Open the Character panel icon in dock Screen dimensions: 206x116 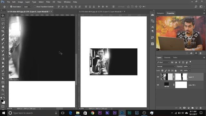coord(152,27)
